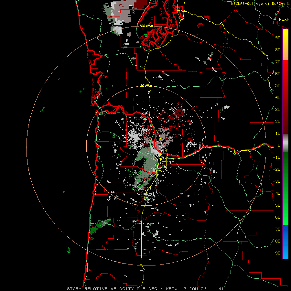This screenshot has width=291, height=291.
Task: Click the "[KT]" units label above the scale
Action: (x=276, y=22)
